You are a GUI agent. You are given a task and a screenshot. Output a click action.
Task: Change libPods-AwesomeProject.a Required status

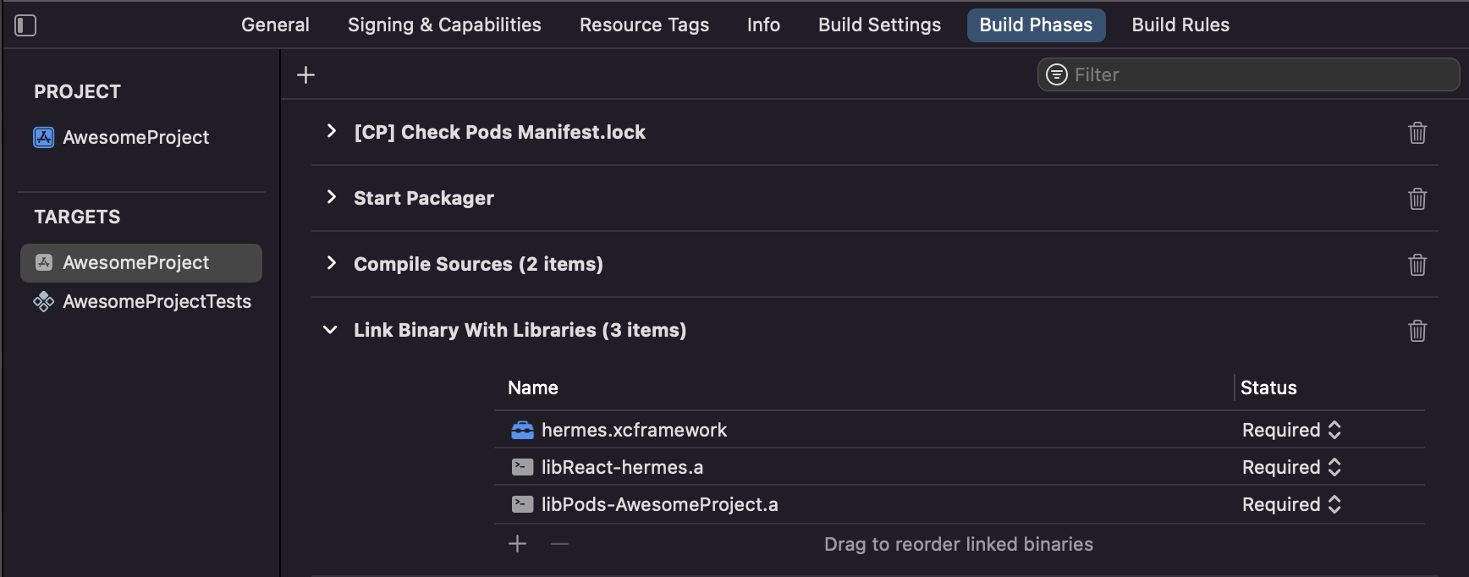pyautogui.click(x=1292, y=504)
